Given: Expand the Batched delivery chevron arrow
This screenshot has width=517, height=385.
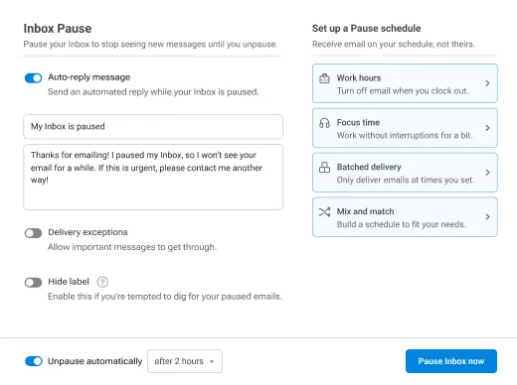Looking at the screenshot, I should (x=487, y=173).
